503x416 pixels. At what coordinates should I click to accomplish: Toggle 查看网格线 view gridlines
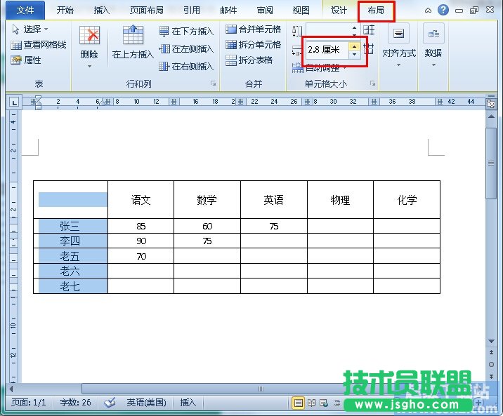(39, 45)
